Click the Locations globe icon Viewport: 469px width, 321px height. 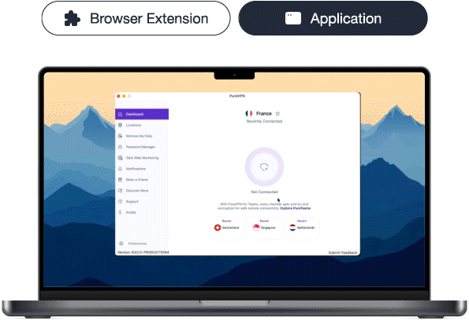point(121,125)
